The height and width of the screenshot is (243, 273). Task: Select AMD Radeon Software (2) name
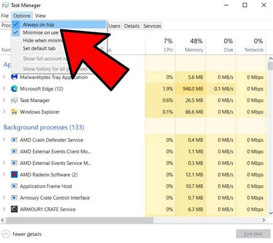(49, 174)
